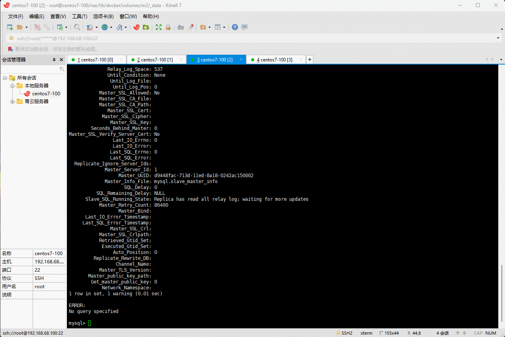Expand the dropdown next to Properties icon
505x337 pixels.
[66, 27]
